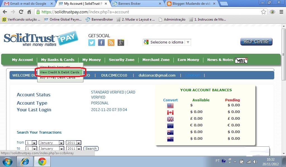Open the 'Selecione o idioma' language dropdown
Viewport: 286px width, 167px height.
coord(166,42)
